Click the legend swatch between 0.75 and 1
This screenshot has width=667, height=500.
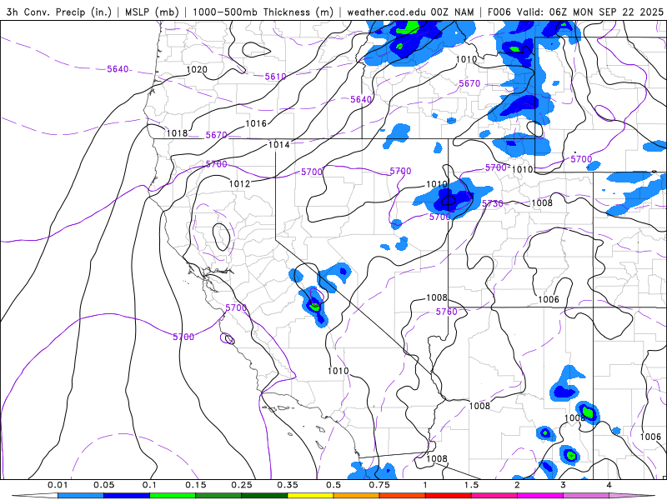click(x=403, y=496)
